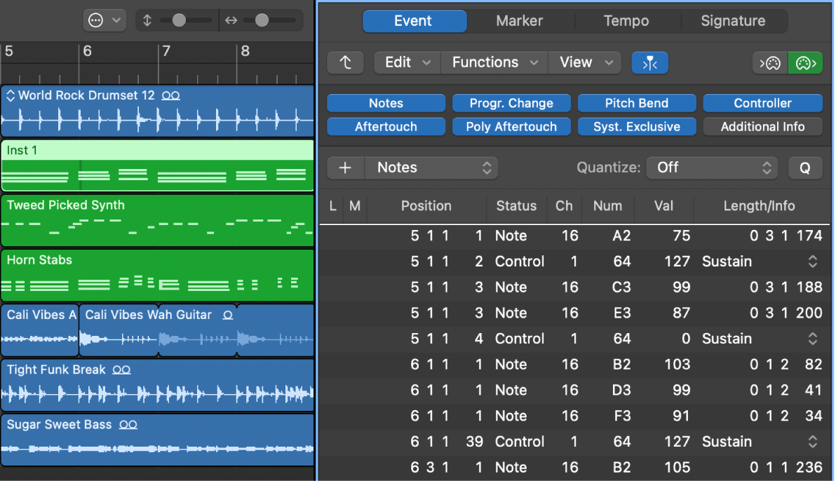Toggle the Pitch Bend event filter
836x481 pixels.
pyautogui.click(x=636, y=102)
